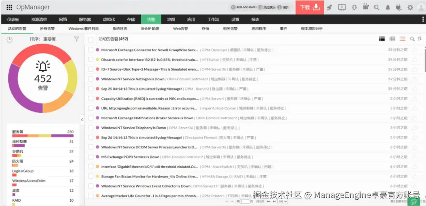This screenshot has height=206, width=426.
Task: Acknowledge the Capacity Utilization RAID alarm thumbs-up
Action: [414, 99]
